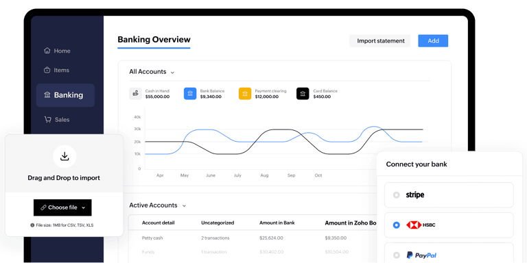Image resolution: width=527 pixels, height=263 pixels.
Task: Select the stripe radio button
Action: (396, 195)
